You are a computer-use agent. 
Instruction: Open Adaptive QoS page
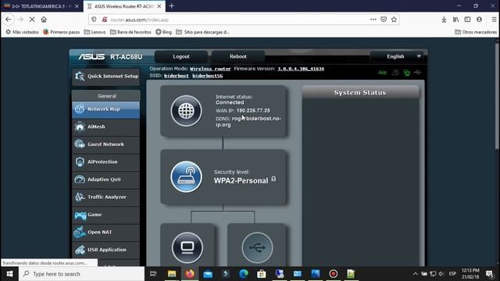click(x=106, y=180)
